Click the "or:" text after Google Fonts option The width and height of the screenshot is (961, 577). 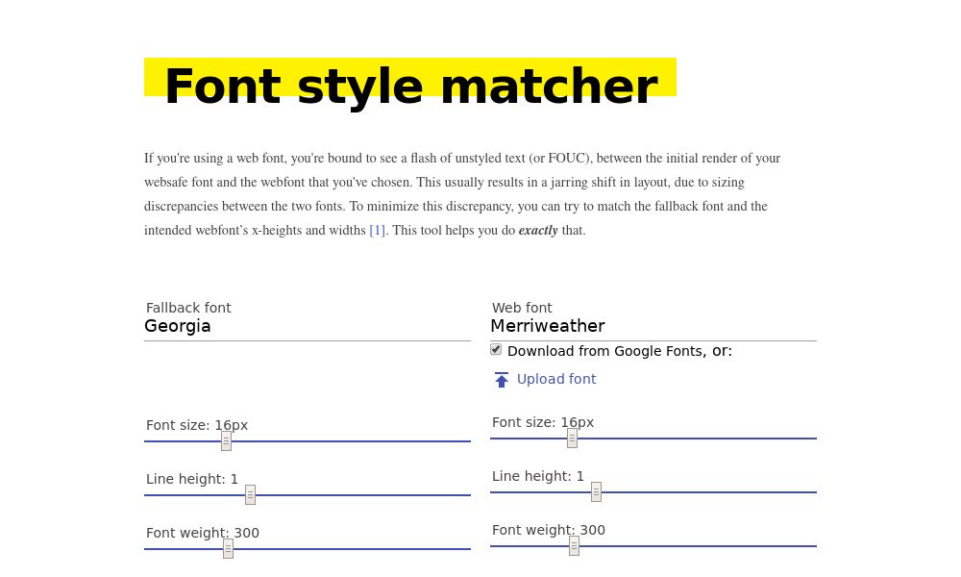[722, 350]
